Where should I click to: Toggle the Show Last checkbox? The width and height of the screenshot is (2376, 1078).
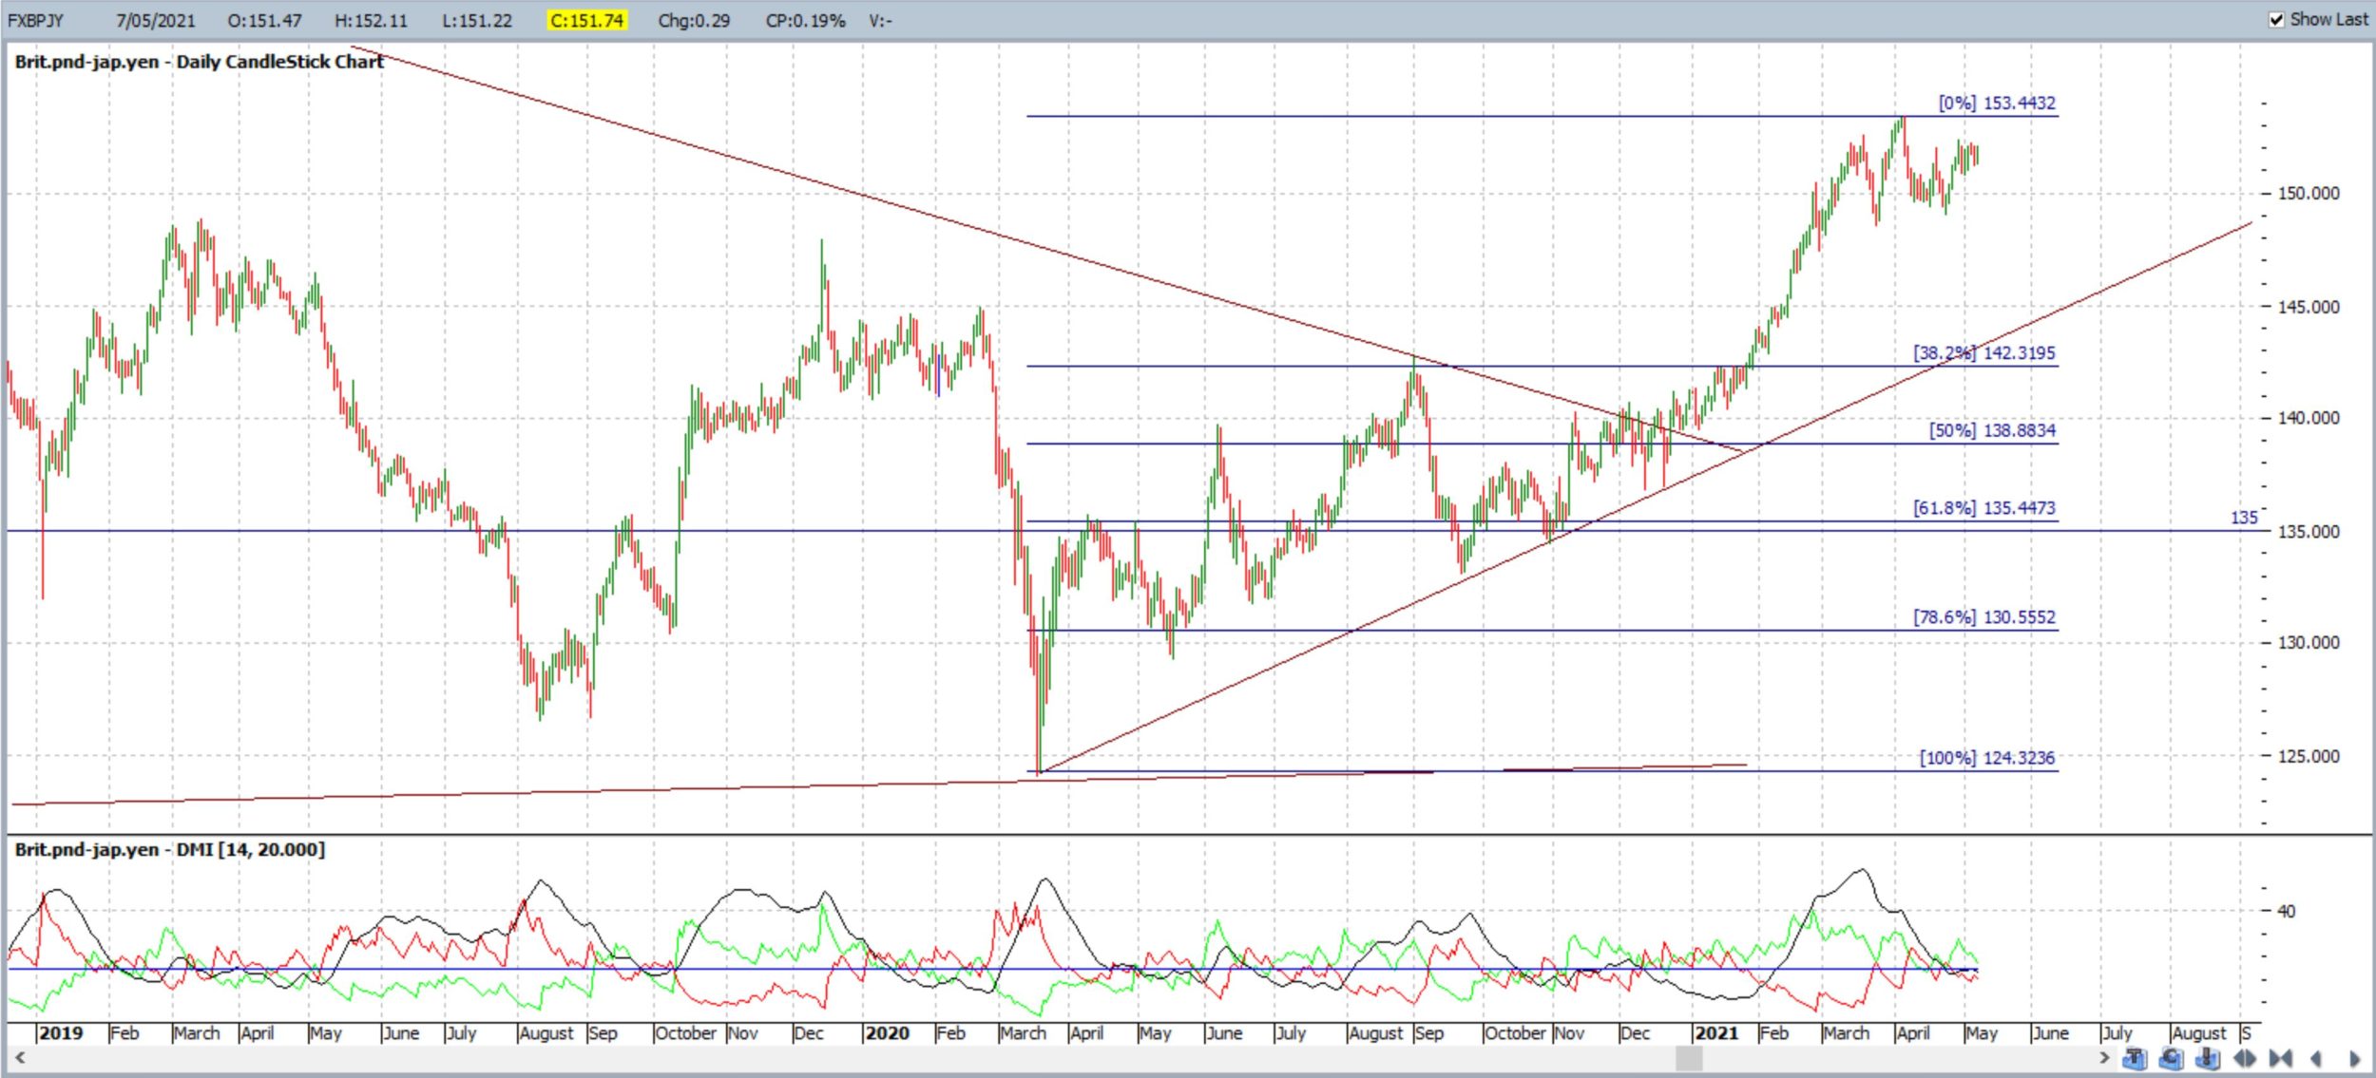pos(2276,20)
